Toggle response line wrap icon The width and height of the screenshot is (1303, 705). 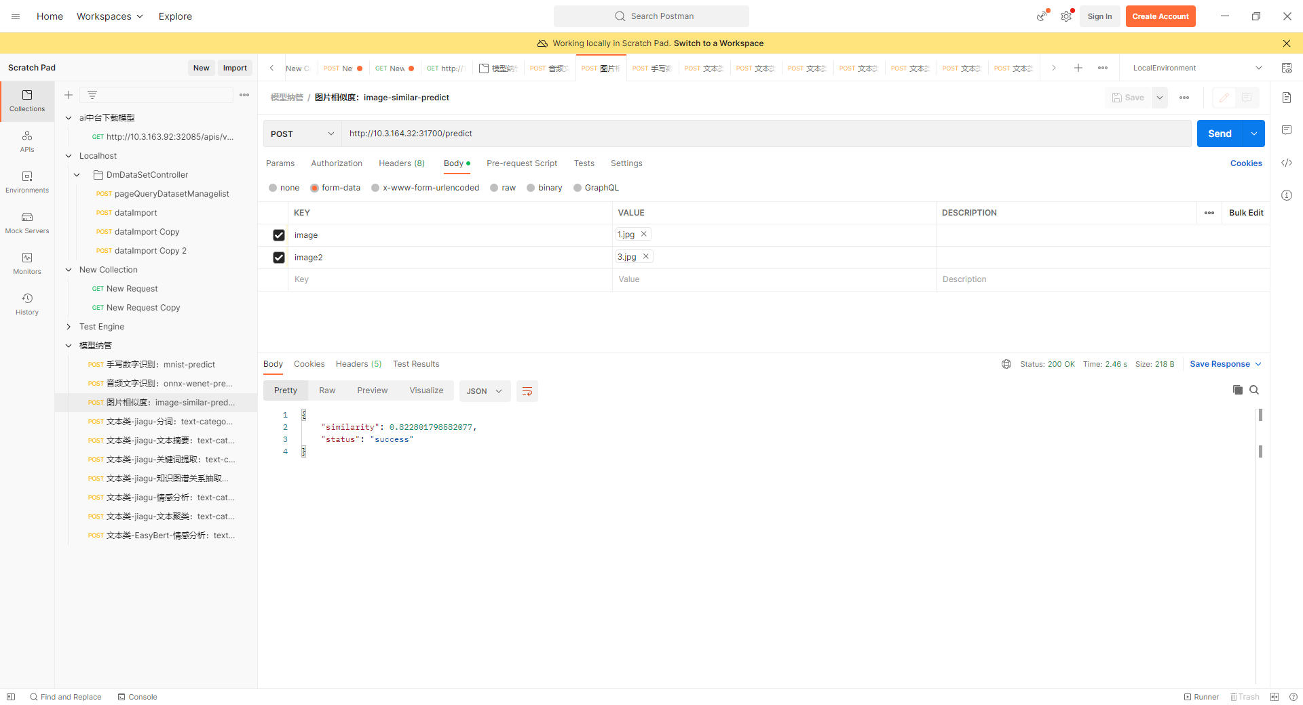527,391
